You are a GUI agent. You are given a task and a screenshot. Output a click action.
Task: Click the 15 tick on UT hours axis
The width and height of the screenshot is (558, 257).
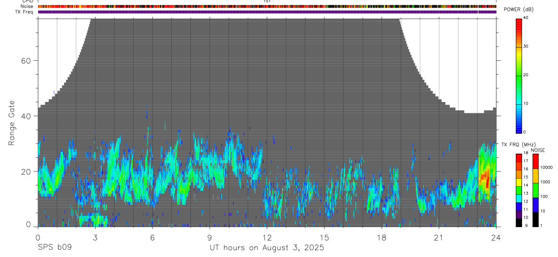(x=324, y=238)
